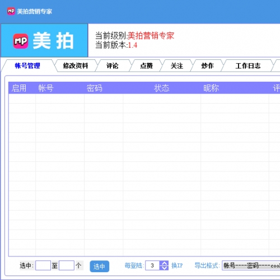The width and height of the screenshot is (280, 280).
Task: Click the 启用 column header
Action: pyautogui.click(x=19, y=88)
